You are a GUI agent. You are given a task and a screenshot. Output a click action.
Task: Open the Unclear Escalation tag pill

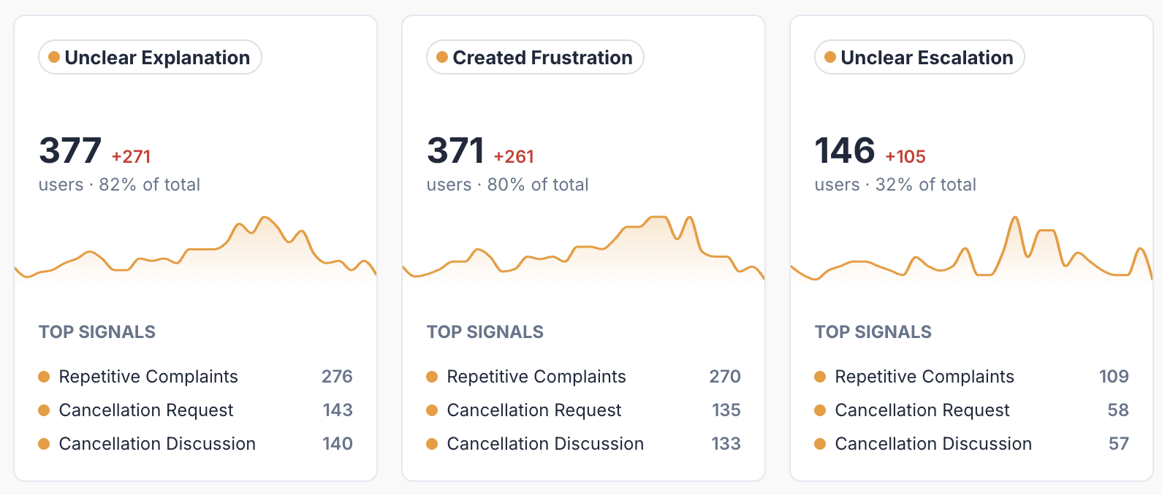coord(919,57)
